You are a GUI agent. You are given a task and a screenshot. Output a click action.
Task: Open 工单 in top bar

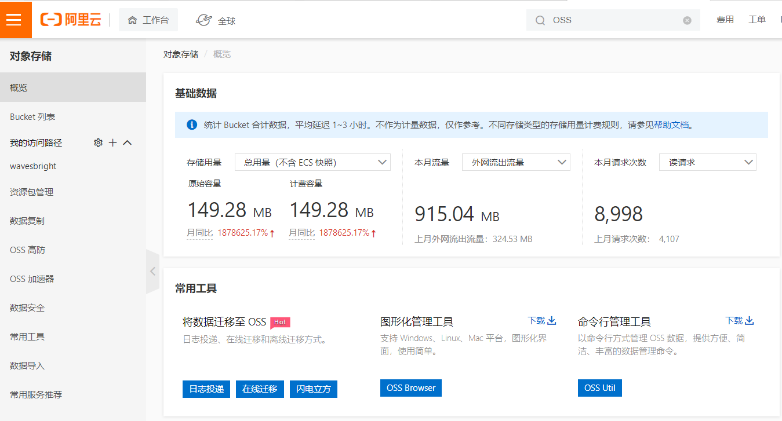757,20
